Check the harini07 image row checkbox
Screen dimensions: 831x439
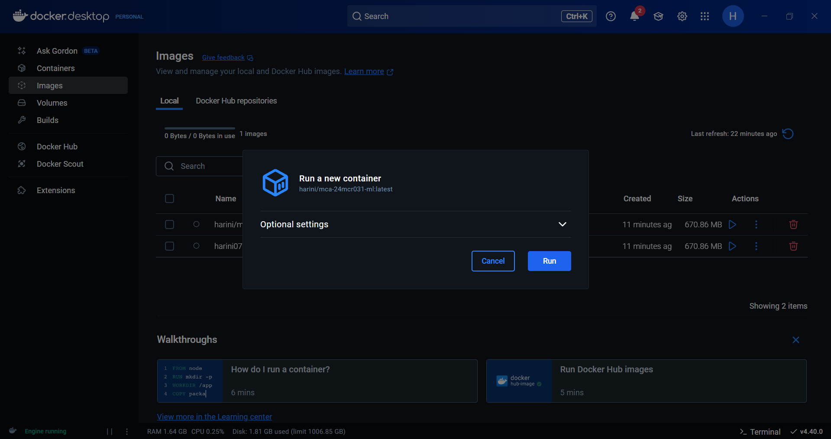point(169,246)
